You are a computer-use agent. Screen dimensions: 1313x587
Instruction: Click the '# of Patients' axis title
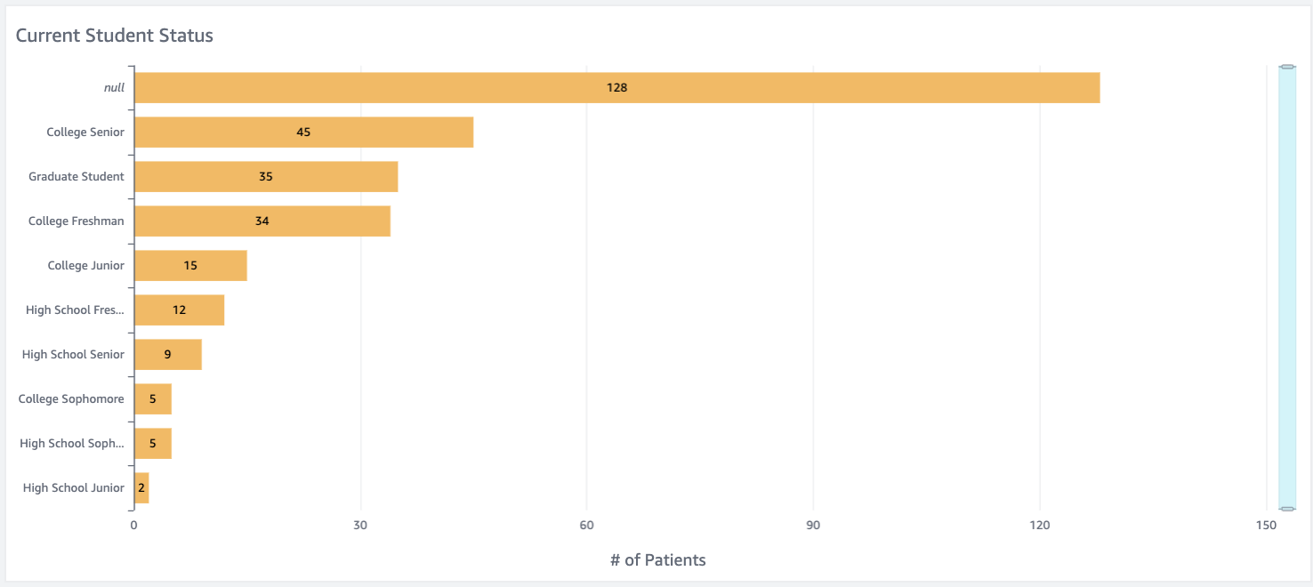coord(658,560)
